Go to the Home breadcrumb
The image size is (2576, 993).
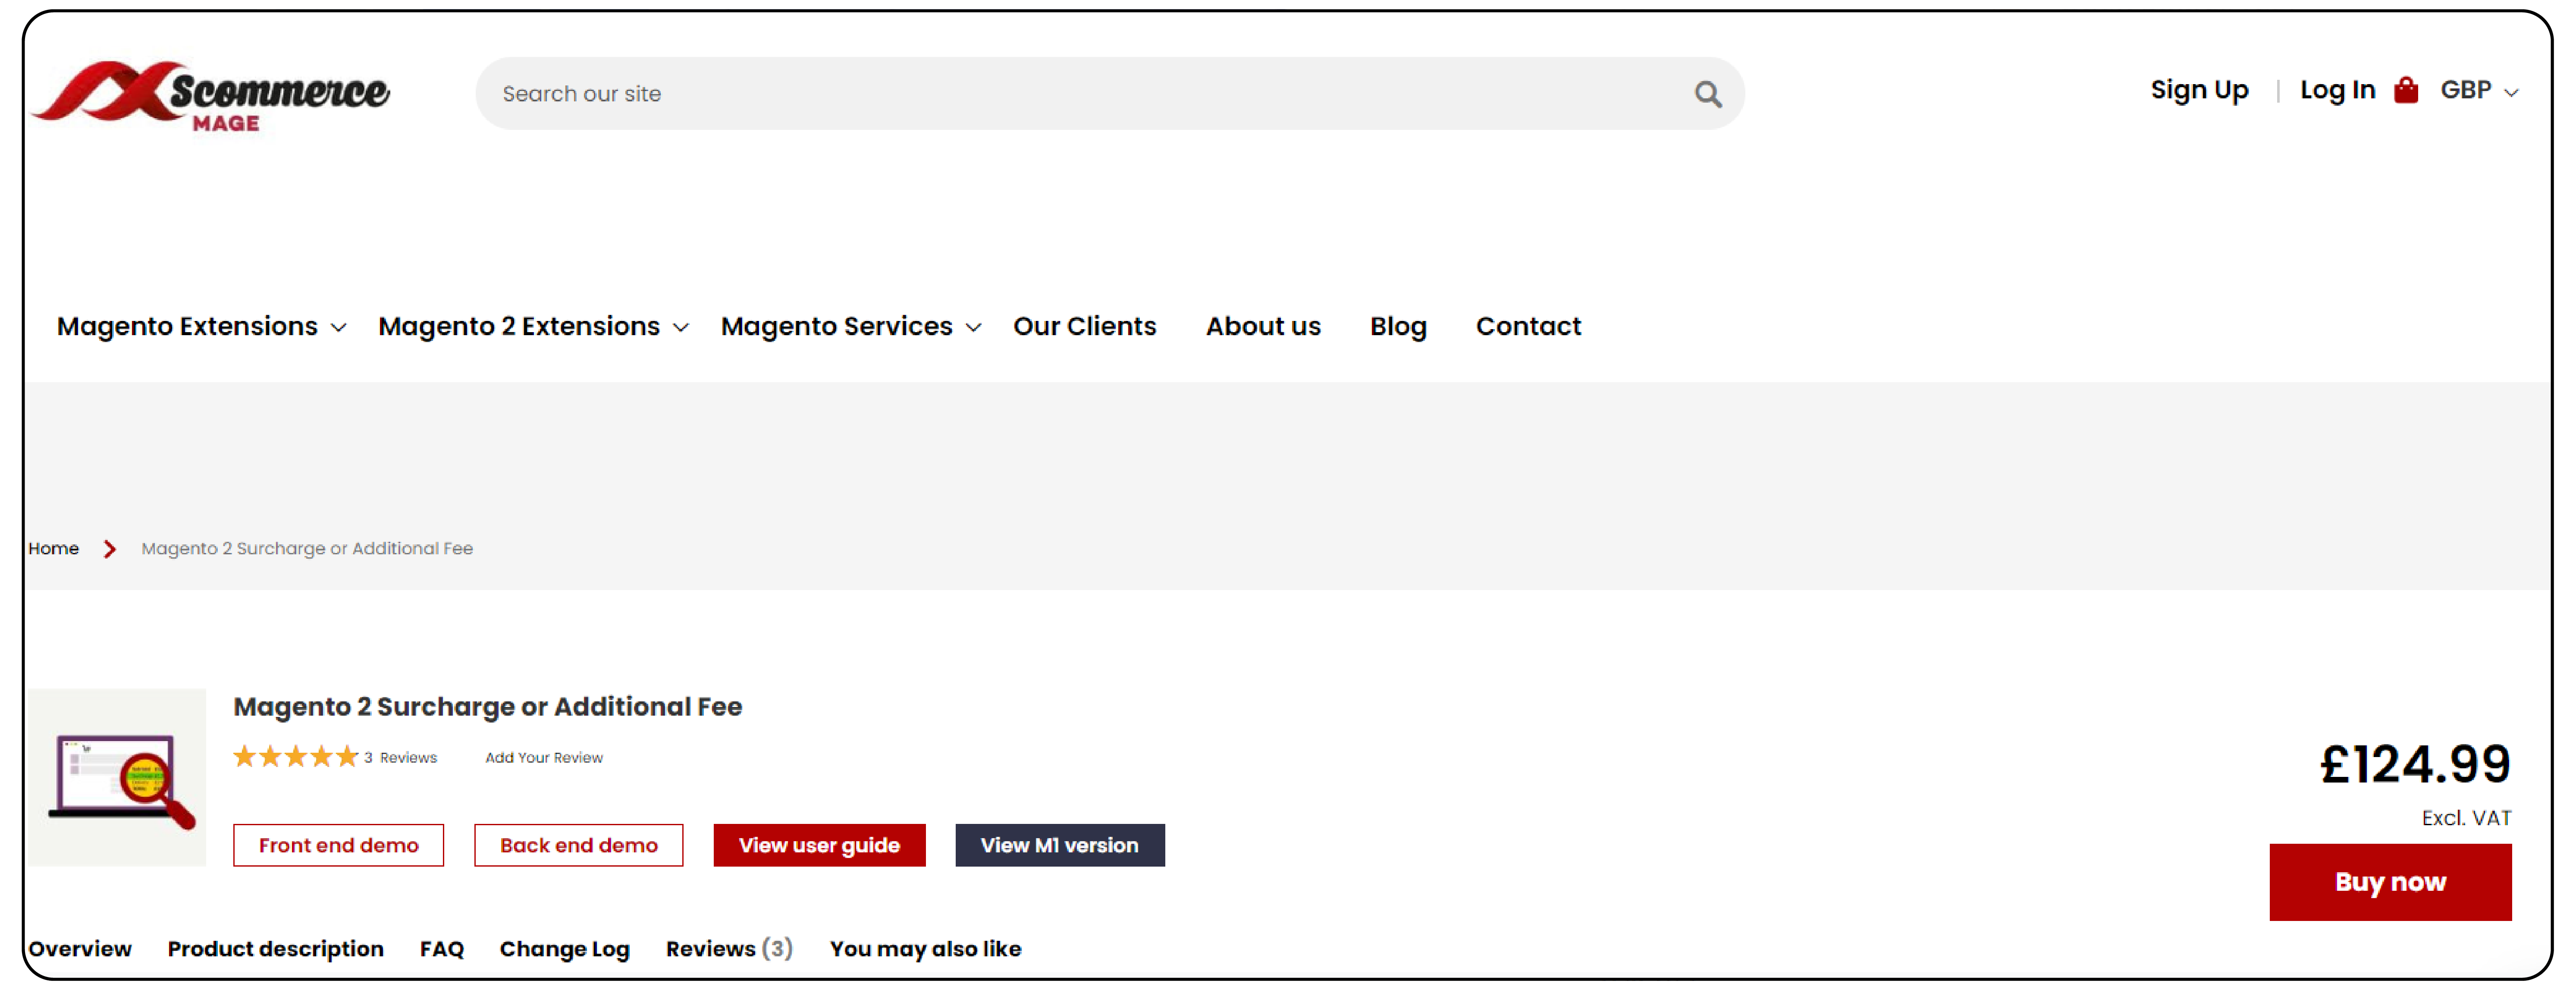point(53,549)
